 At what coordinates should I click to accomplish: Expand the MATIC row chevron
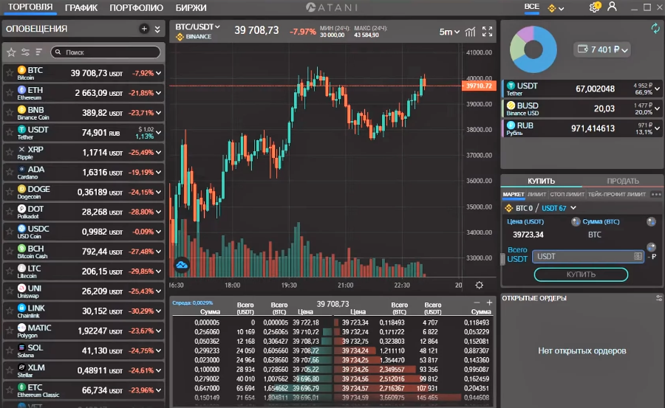tap(158, 331)
